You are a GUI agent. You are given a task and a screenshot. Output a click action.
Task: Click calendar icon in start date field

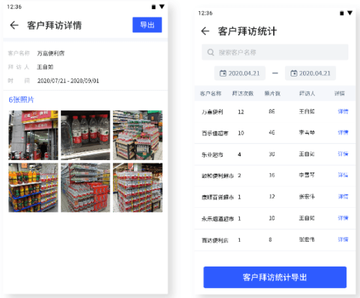coord(223,73)
